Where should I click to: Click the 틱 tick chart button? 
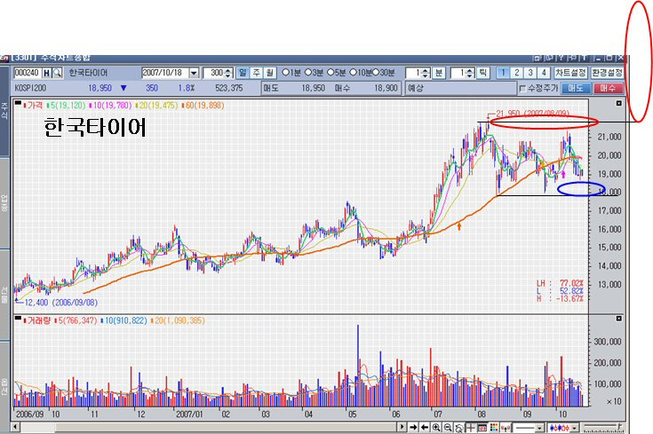482,73
